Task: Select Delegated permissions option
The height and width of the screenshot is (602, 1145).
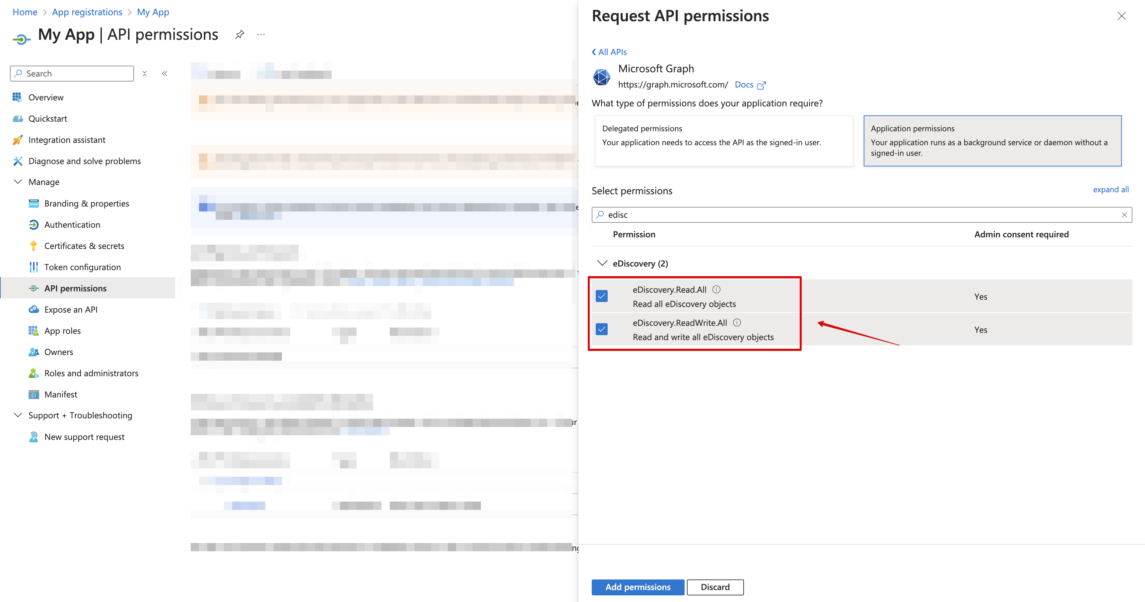Action: (723, 141)
